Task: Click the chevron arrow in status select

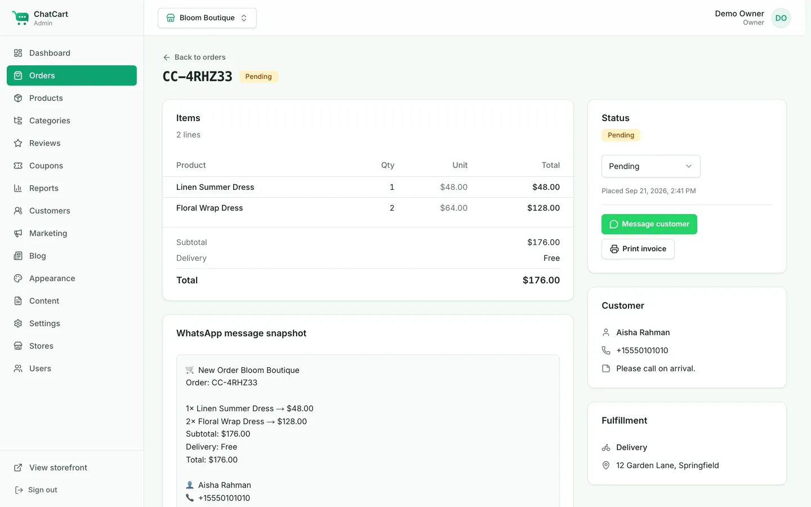Action: pyautogui.click(x=688, y=166)
